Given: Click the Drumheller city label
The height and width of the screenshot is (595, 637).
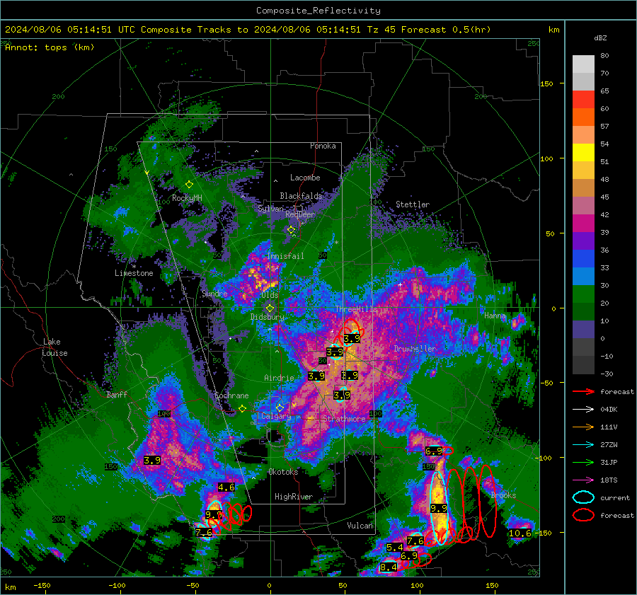Looking at the screenshot, I should (415, 349).
